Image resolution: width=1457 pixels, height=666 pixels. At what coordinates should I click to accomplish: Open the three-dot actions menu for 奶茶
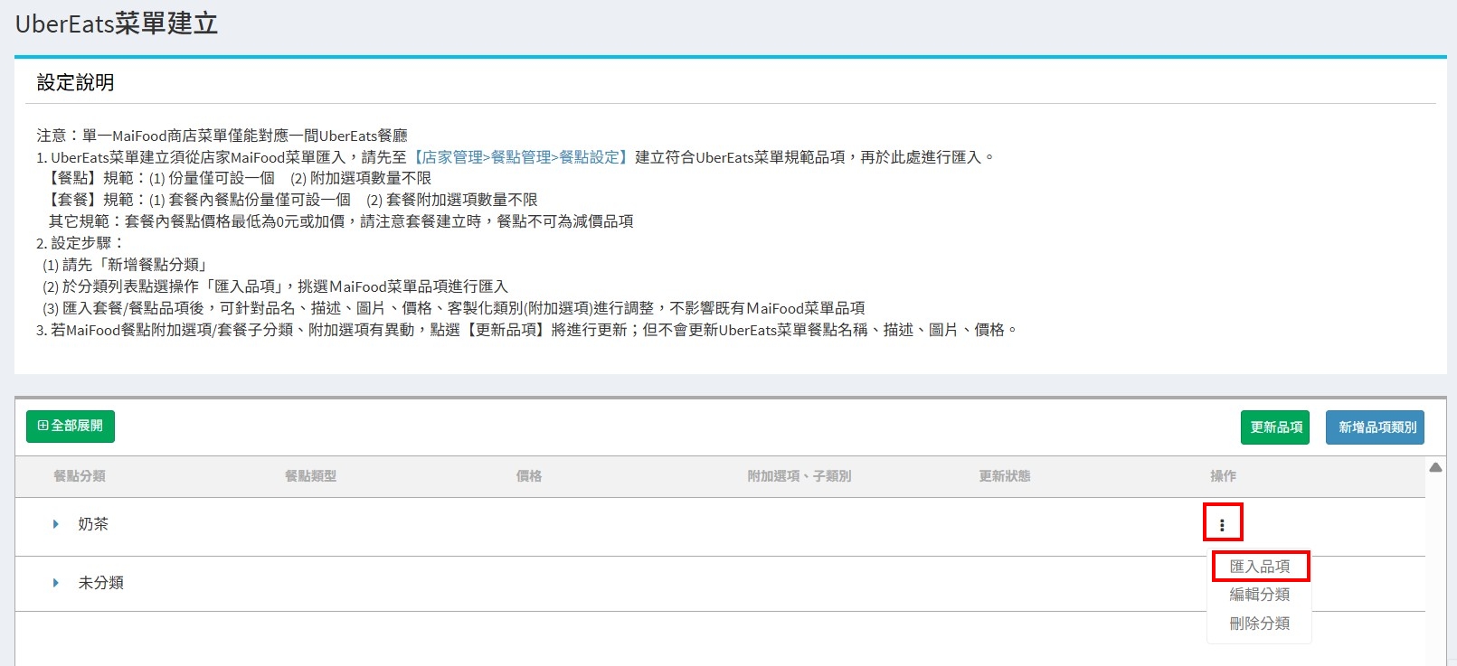pyautogui.click(x=1222, y=524)
